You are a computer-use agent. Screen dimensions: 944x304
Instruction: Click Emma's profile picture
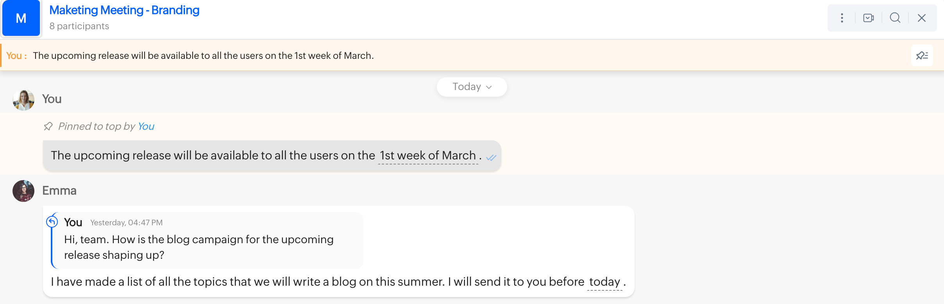pos(23,191)
